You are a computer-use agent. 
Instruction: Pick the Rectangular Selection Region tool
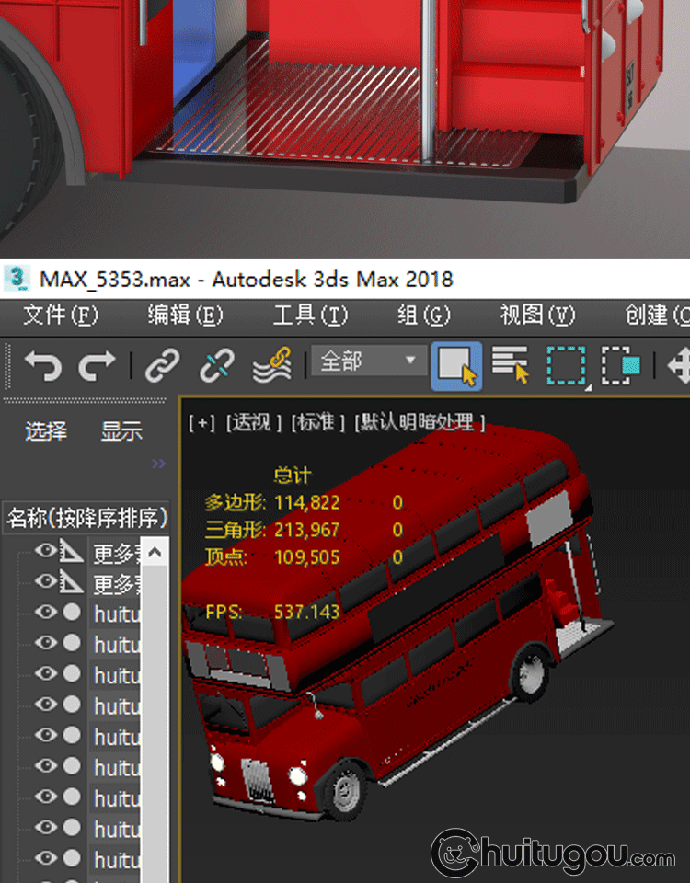point(567,366)
